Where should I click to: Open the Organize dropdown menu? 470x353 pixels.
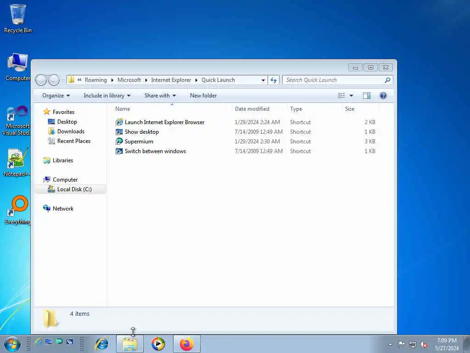[56, 96]
